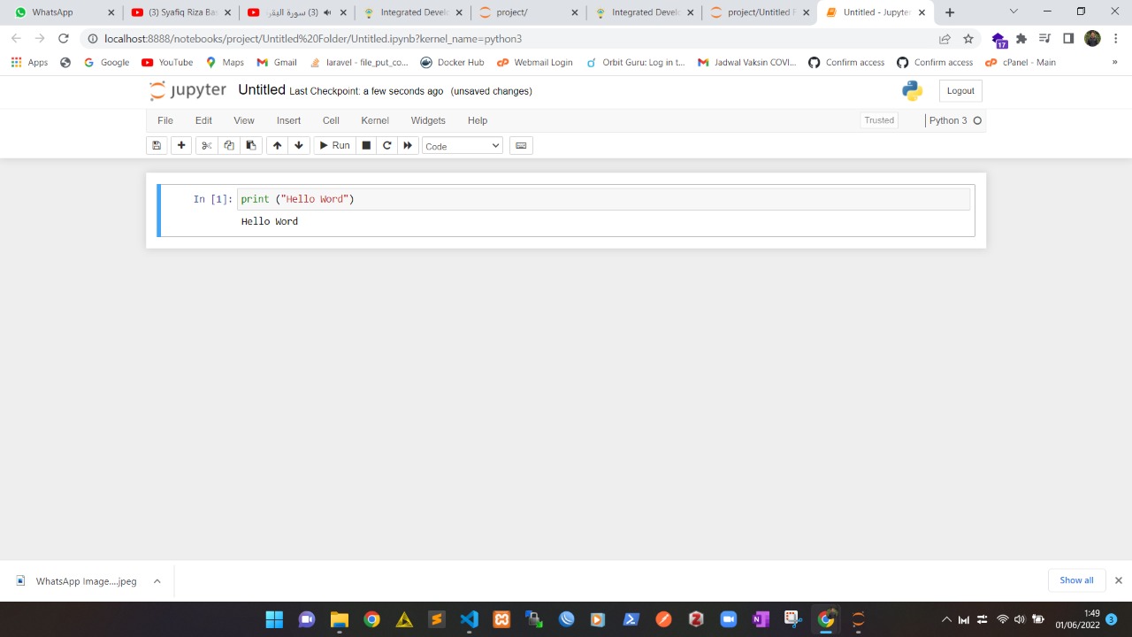
Task: Go back in browser history
Action: [x=16, y=39]
